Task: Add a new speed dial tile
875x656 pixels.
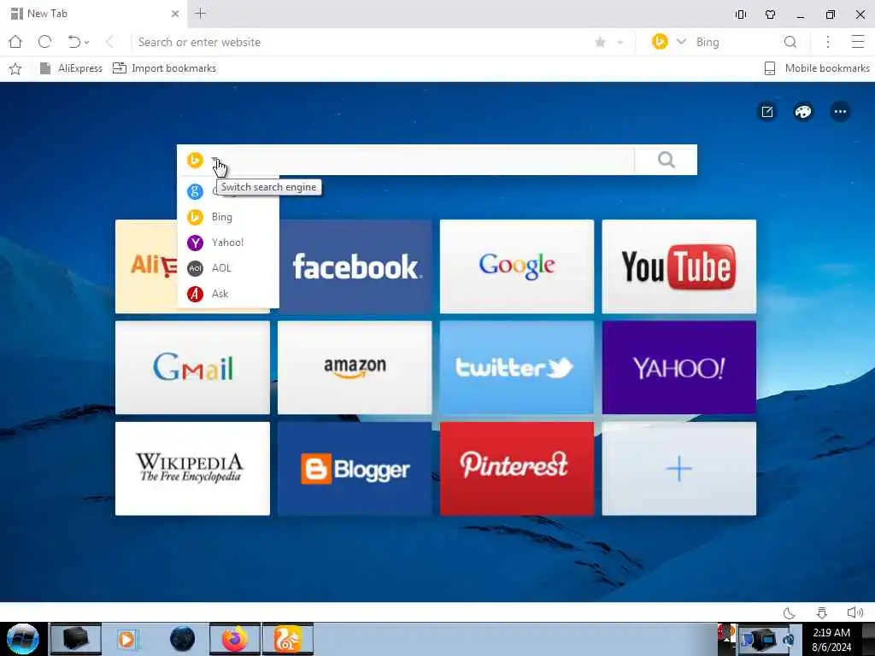Action: click(x=679, y=469)
